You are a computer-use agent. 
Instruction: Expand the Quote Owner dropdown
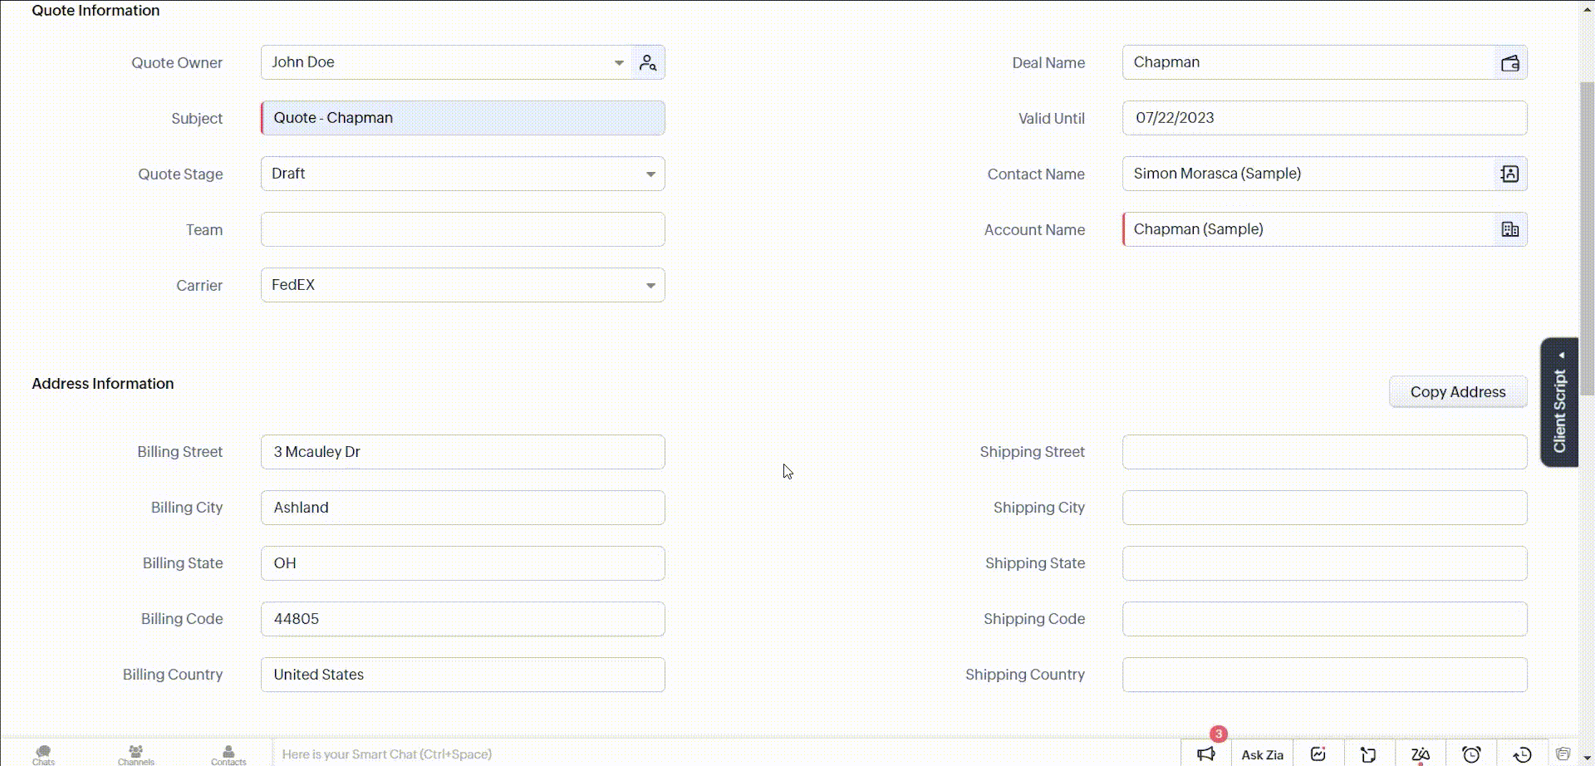619,63
